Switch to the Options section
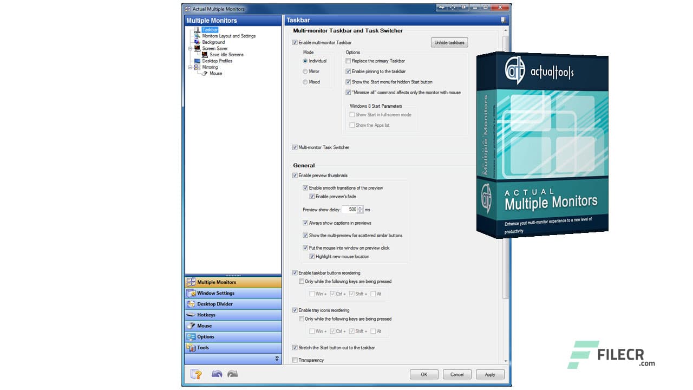 (233, 337)
